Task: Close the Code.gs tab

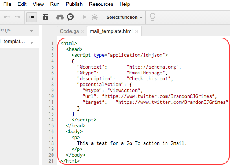Action: pyautogui.click(x=83, y=31)
